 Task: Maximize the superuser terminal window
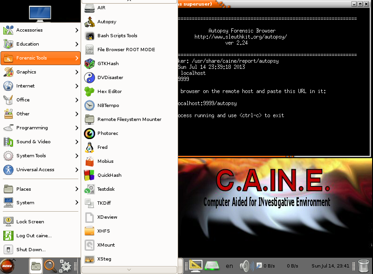(x=360, y=4)
